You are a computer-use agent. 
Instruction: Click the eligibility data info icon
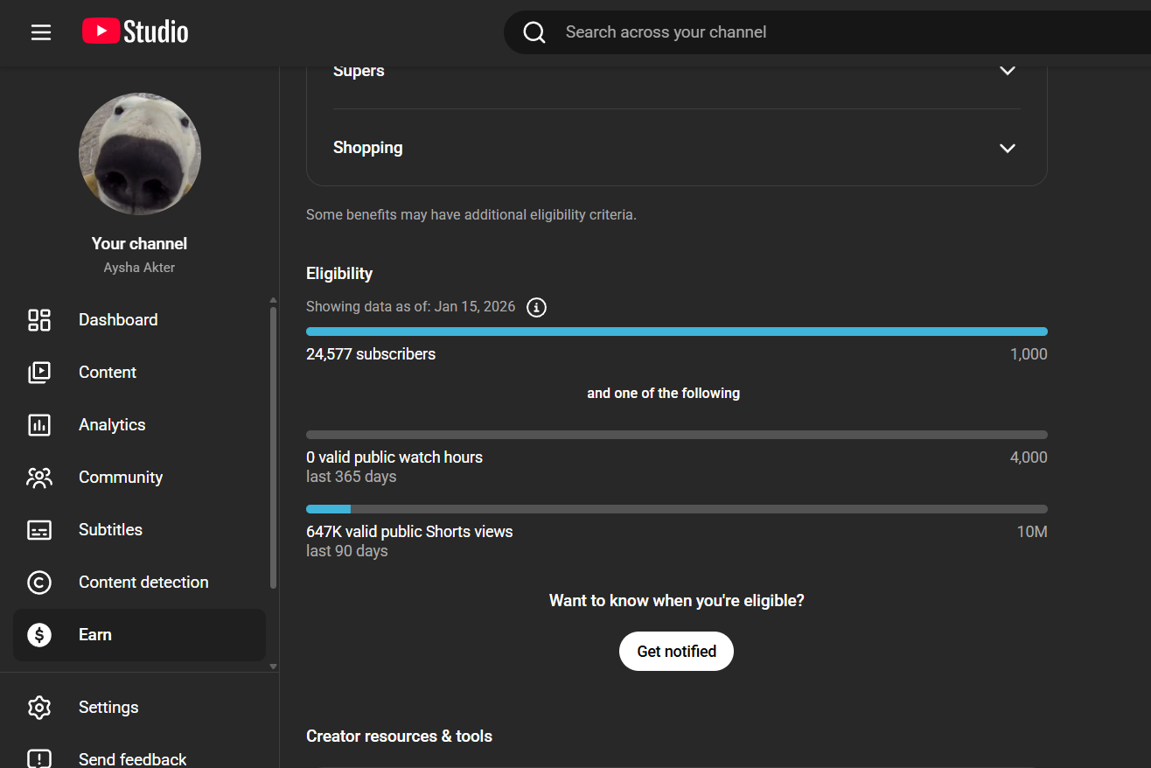pyautogui.click(x=536, y=307)
